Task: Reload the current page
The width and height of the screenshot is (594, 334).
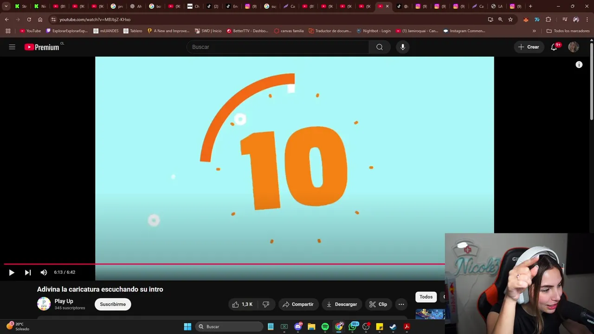Action: (x=29, y=19)
